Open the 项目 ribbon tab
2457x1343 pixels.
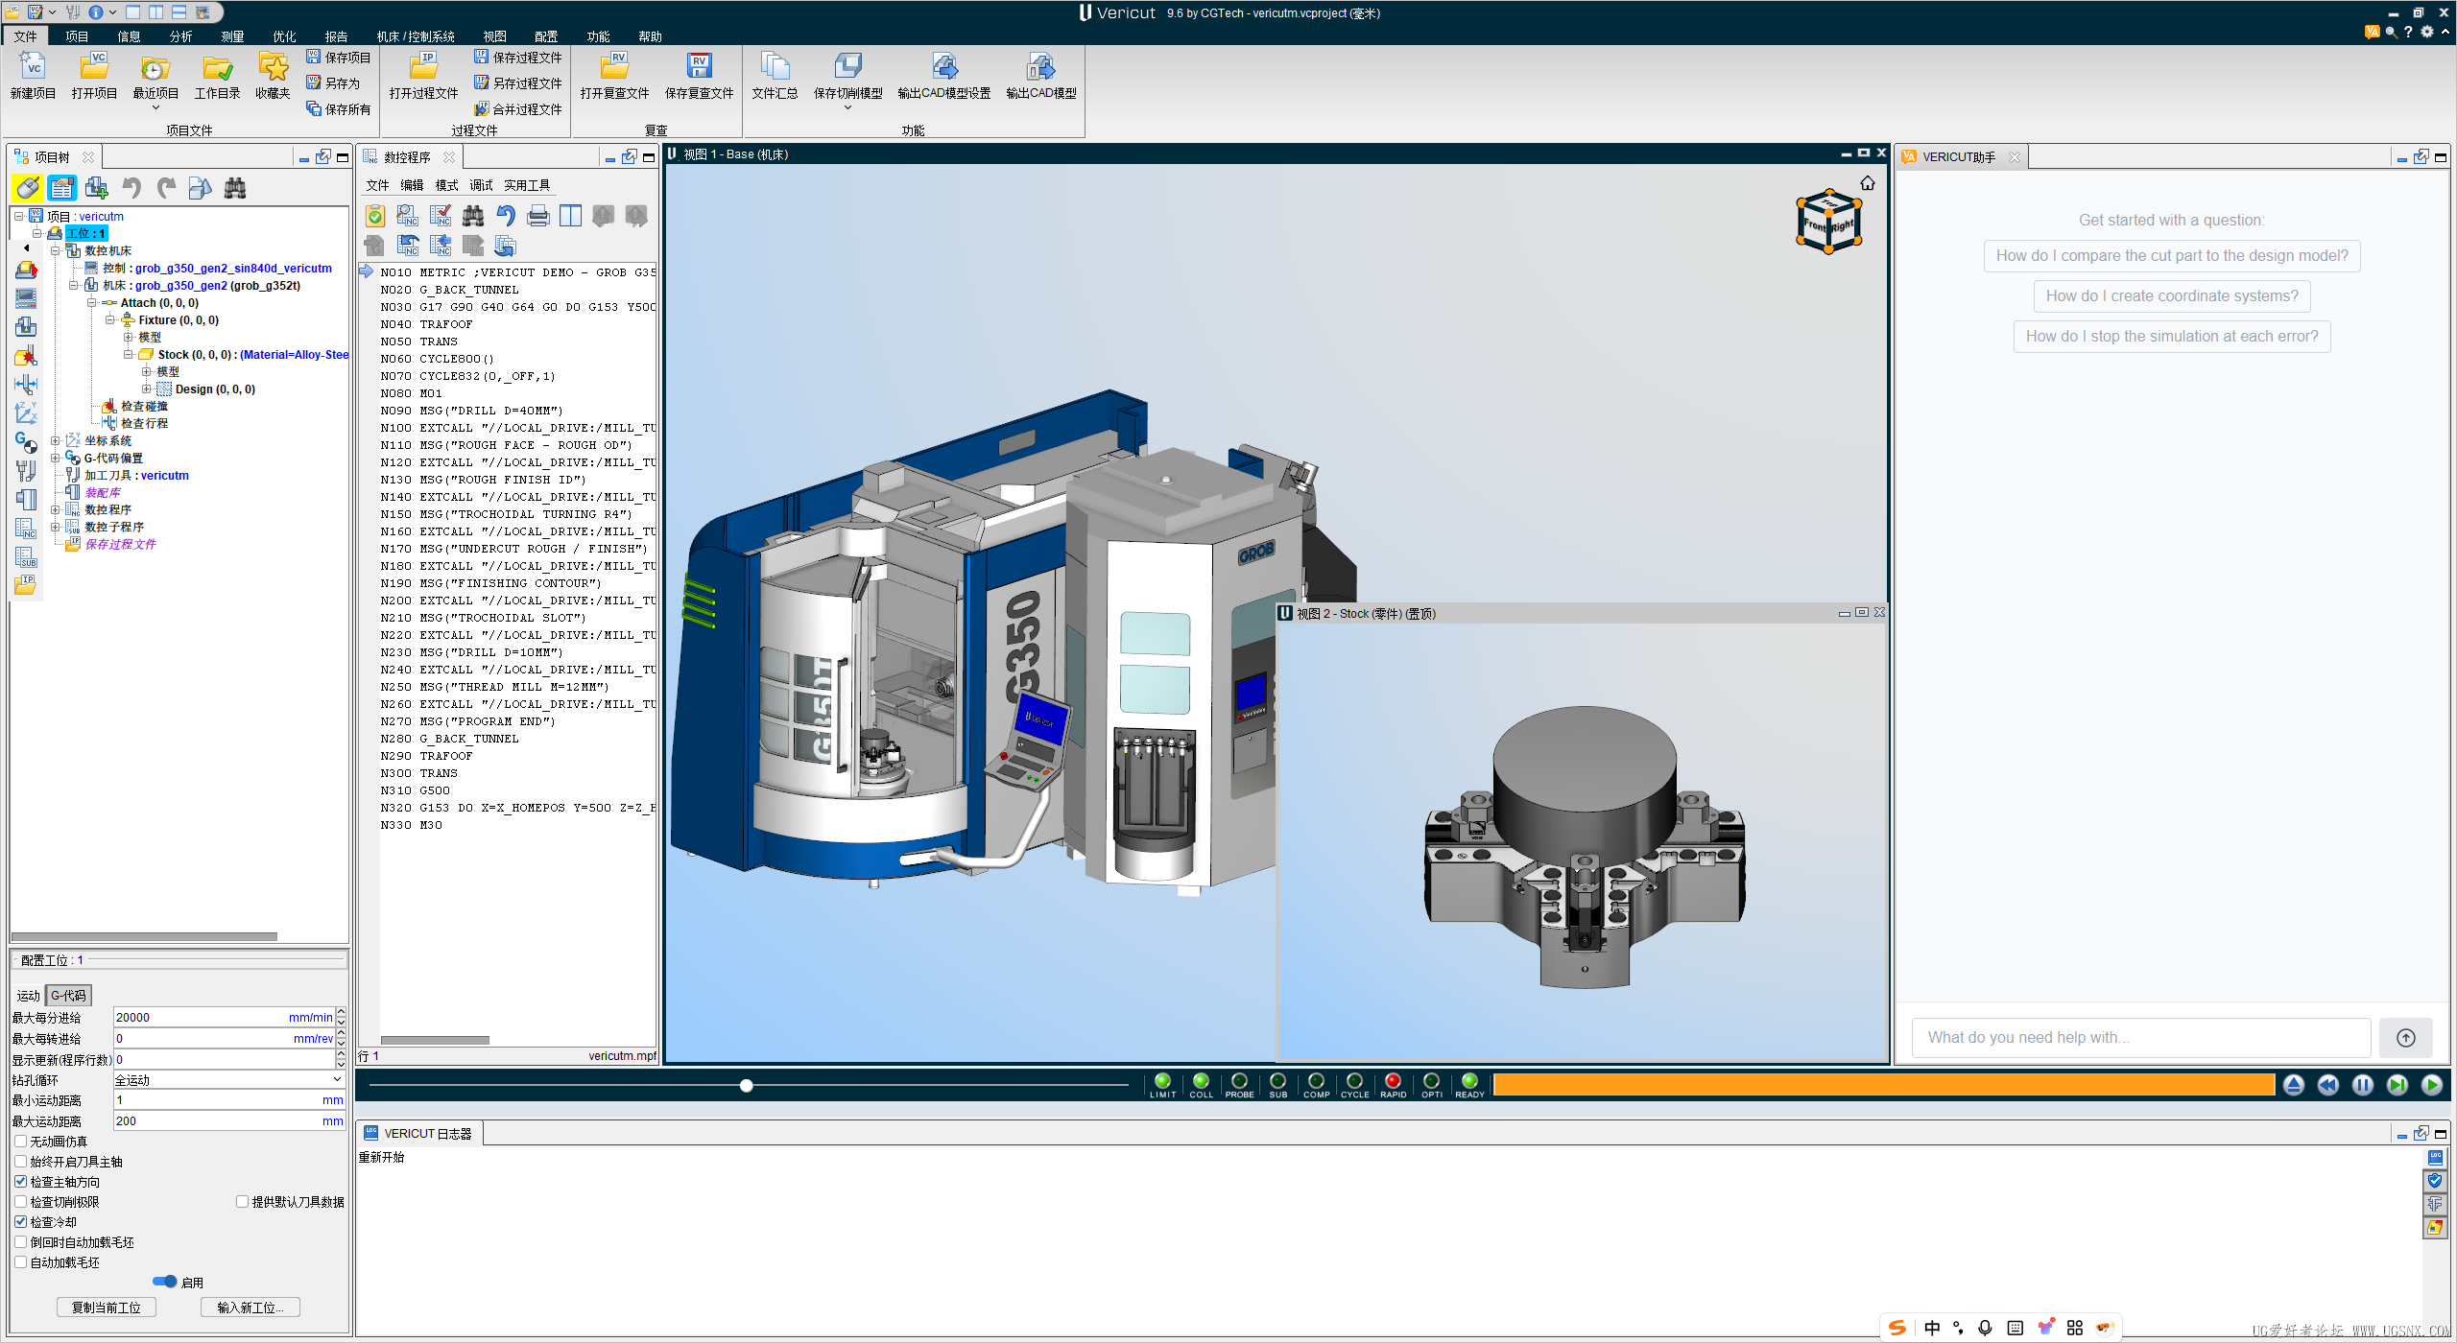77,36
